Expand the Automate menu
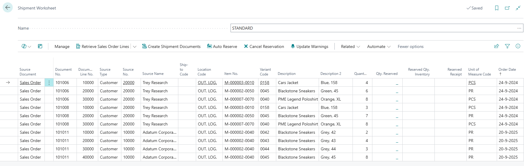This screenshot has height=166, width=524. tap(379, 47)
